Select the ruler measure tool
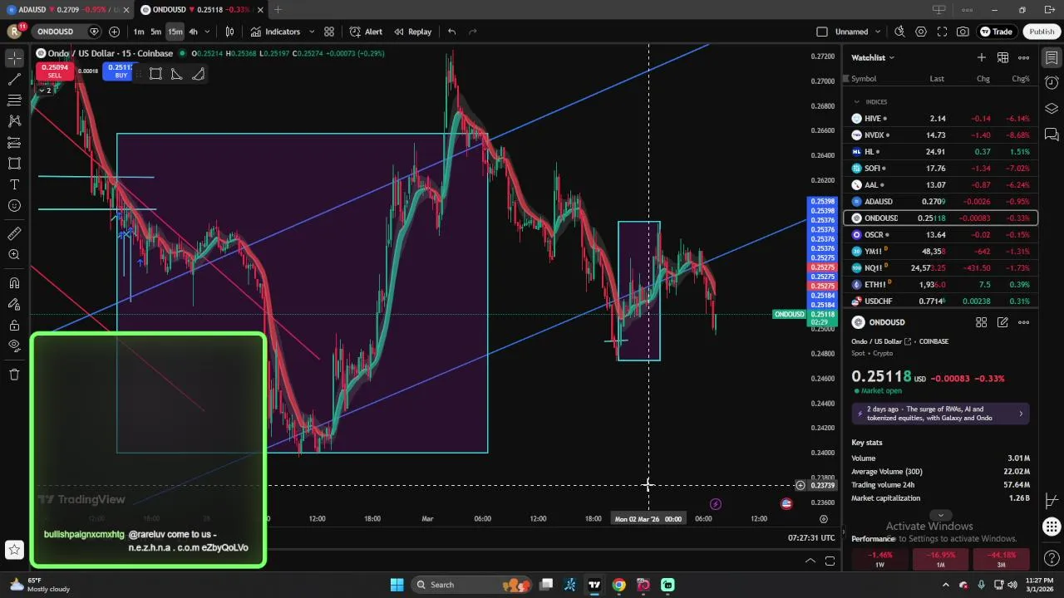This screenshot has width=1064, height=598. coord(14,233)
